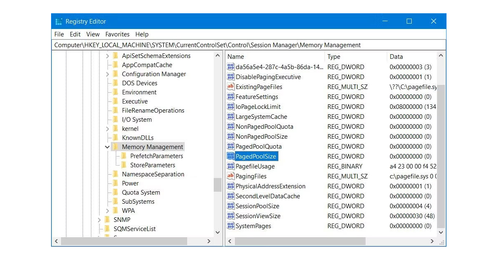
Task: Click the DWORD icon beside SessionViewSize
Action: point(231,216)
